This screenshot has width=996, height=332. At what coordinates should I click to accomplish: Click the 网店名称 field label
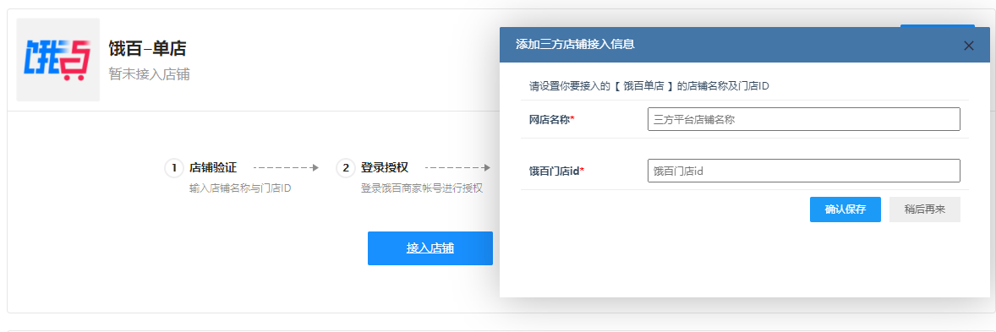[551, 119]
